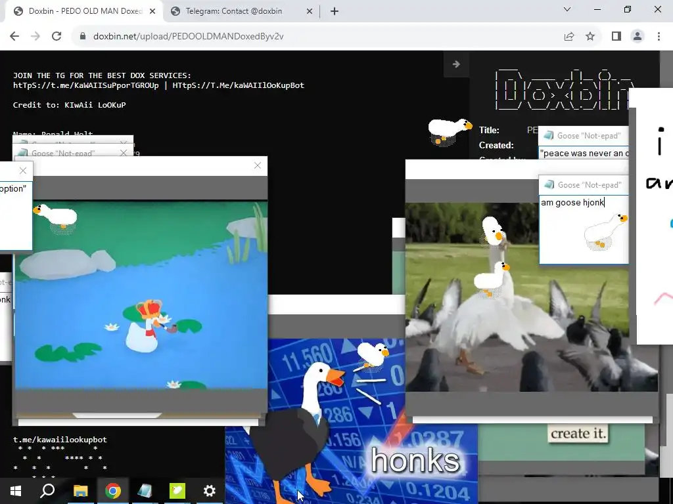Screen dimensions: 673x504
Task: Open the Chrome profile avatar
Action: [x=638, y=37]
